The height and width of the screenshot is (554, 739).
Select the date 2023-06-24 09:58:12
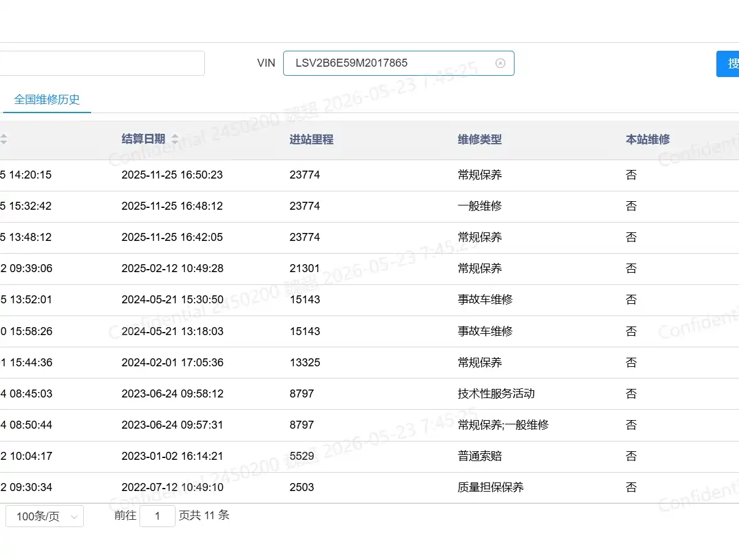(x=172, y=394)
